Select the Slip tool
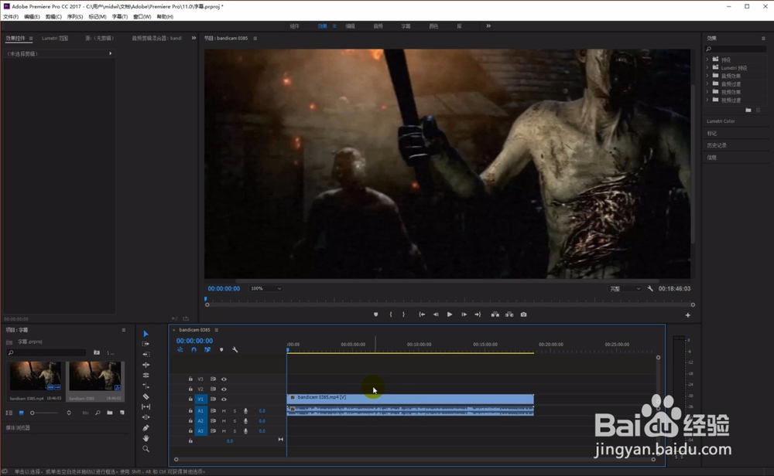This screenshot has width=774, height=476. [x=146, y=406]
